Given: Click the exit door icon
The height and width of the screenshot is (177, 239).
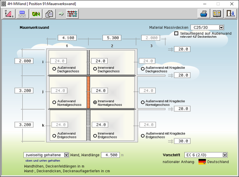Looking at the screenshot, I should coord(230,14).
